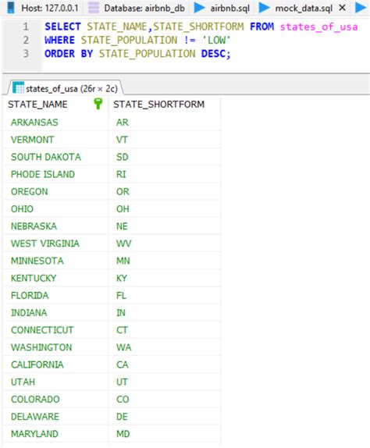Click the OH shortform cell

click(165, 209)
